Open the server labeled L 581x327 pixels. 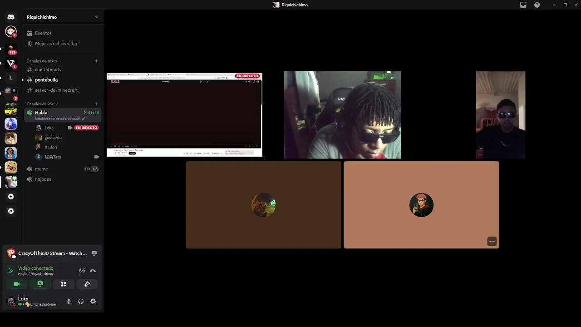[11, 78]
